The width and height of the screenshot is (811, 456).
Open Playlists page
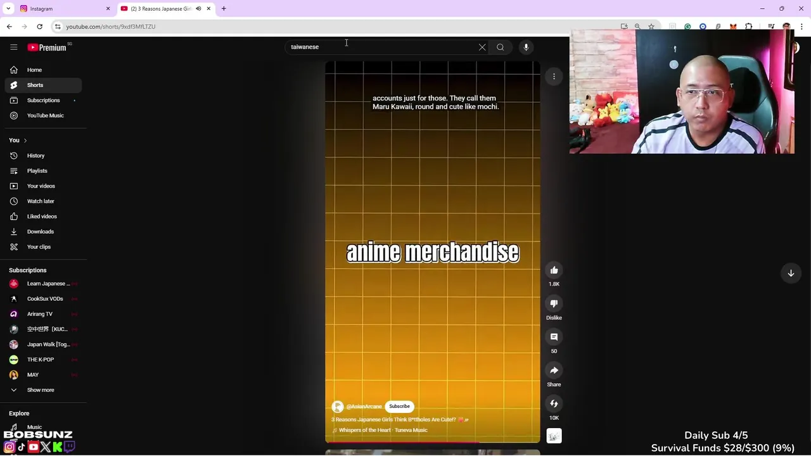[x=43, y=170]
